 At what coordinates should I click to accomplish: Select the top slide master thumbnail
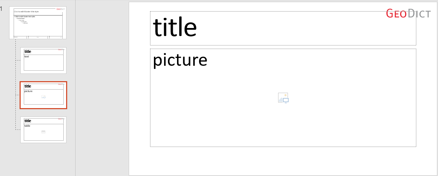(x=38, y=23)
